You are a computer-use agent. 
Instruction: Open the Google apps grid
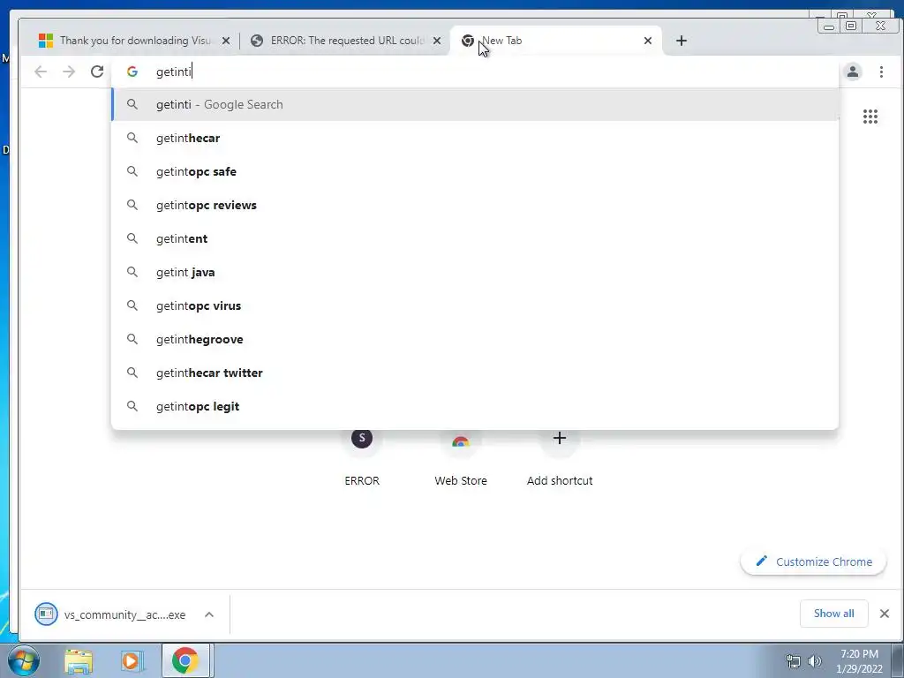870,117
